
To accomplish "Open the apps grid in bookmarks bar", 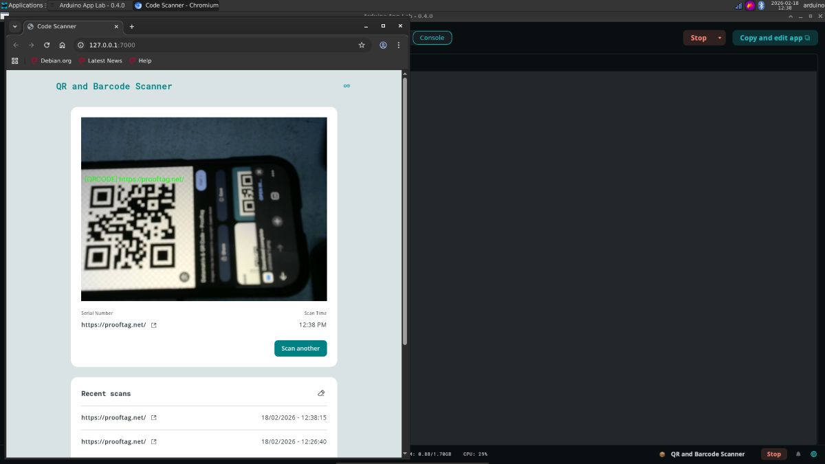I will [15, 60].
